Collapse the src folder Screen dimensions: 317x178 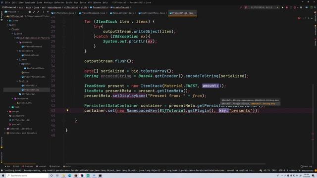pyautogui.click(x=7, y=25)
